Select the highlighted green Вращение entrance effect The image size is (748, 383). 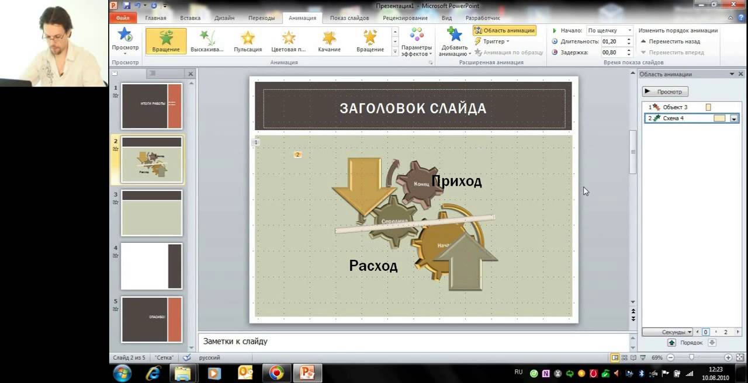[x=166, y=41]
